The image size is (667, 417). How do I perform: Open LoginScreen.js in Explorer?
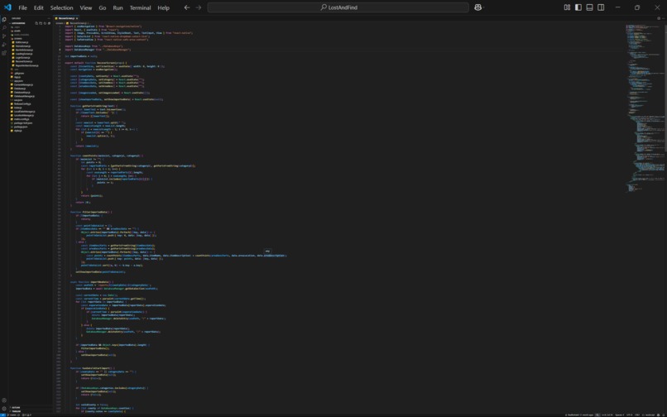coord(22,58)
